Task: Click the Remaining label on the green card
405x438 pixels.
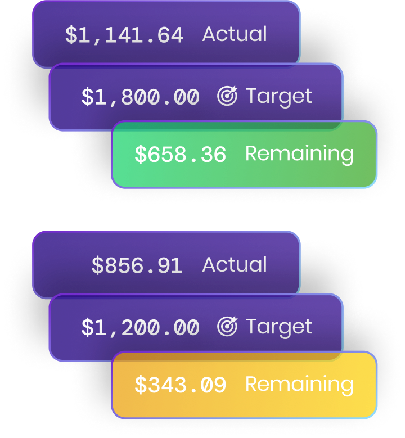Action: [x=299, y=153]
